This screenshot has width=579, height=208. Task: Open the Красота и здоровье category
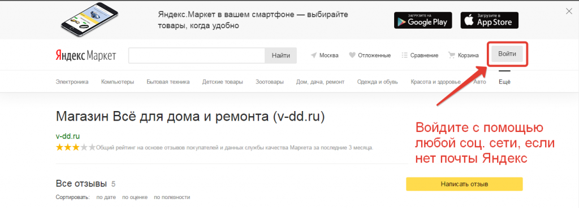click(436, 82)
